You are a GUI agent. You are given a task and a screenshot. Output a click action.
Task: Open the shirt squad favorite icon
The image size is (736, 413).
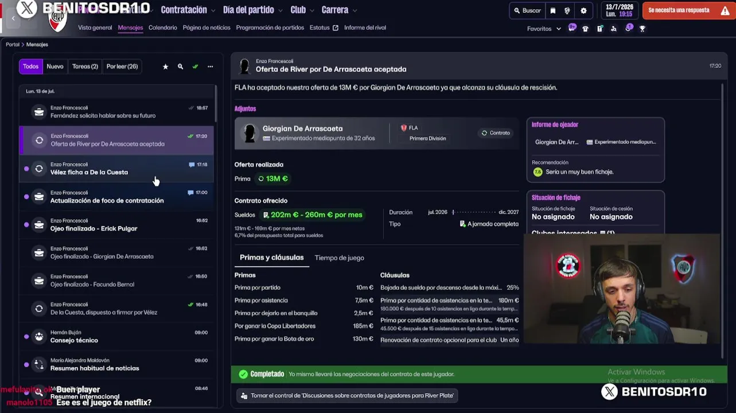[585, 29]
